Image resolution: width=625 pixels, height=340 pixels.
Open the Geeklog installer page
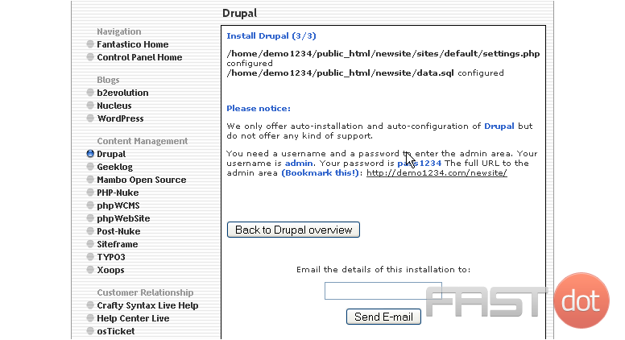(x=115, y=167)
